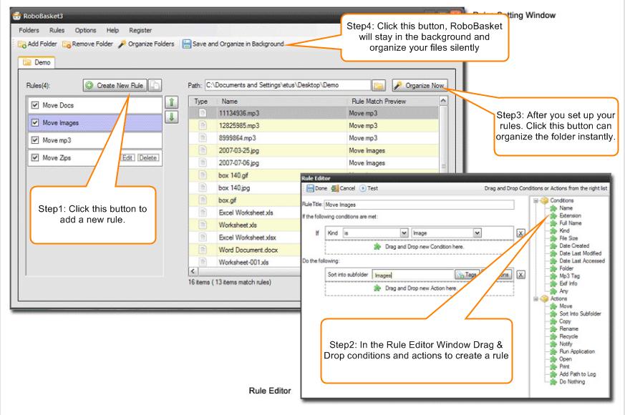
Task: Click the Path input field
Action: pyautogui.click(x=287, y=85)
